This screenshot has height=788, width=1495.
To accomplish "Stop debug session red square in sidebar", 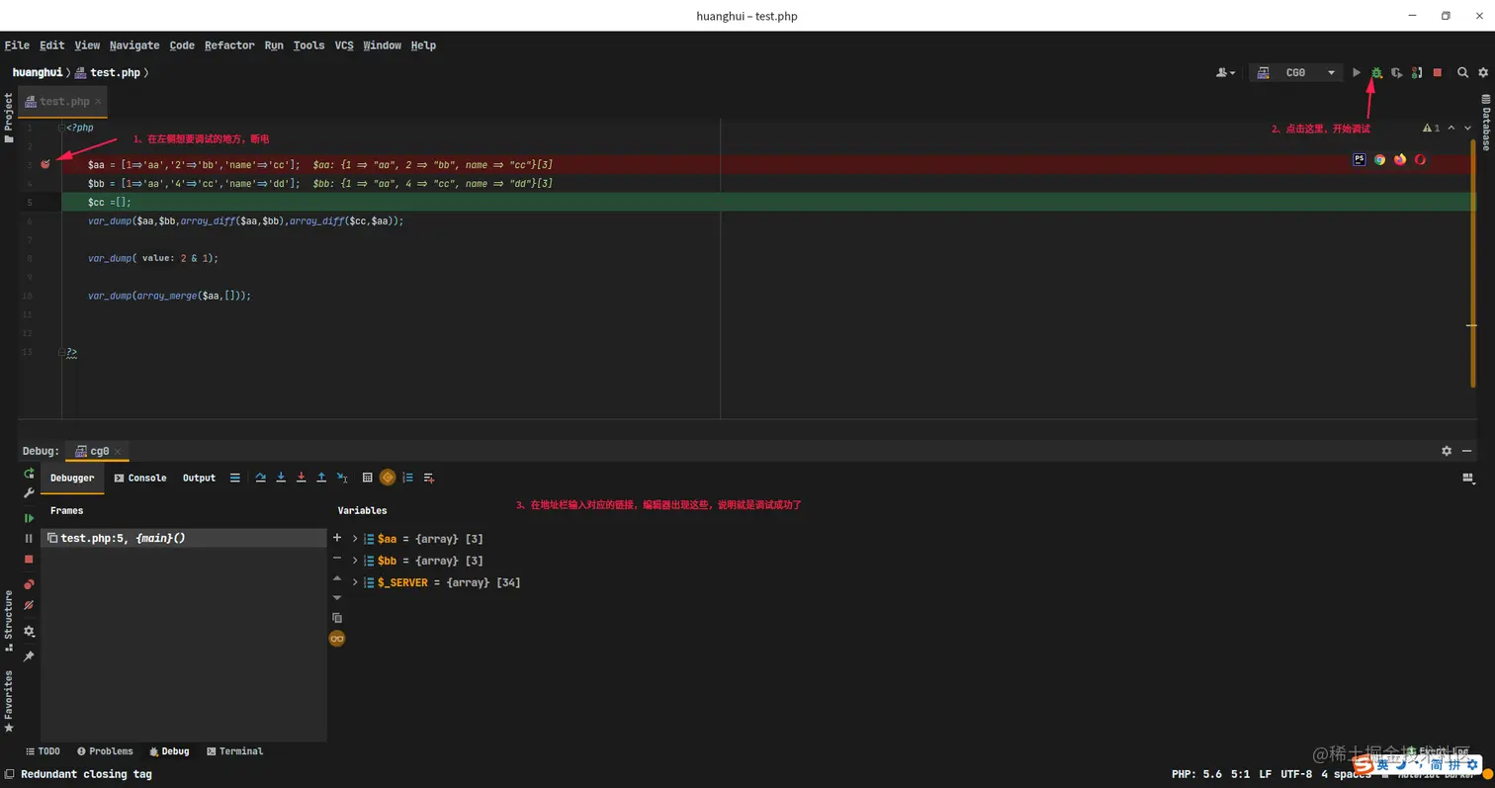I will [29, 560].
